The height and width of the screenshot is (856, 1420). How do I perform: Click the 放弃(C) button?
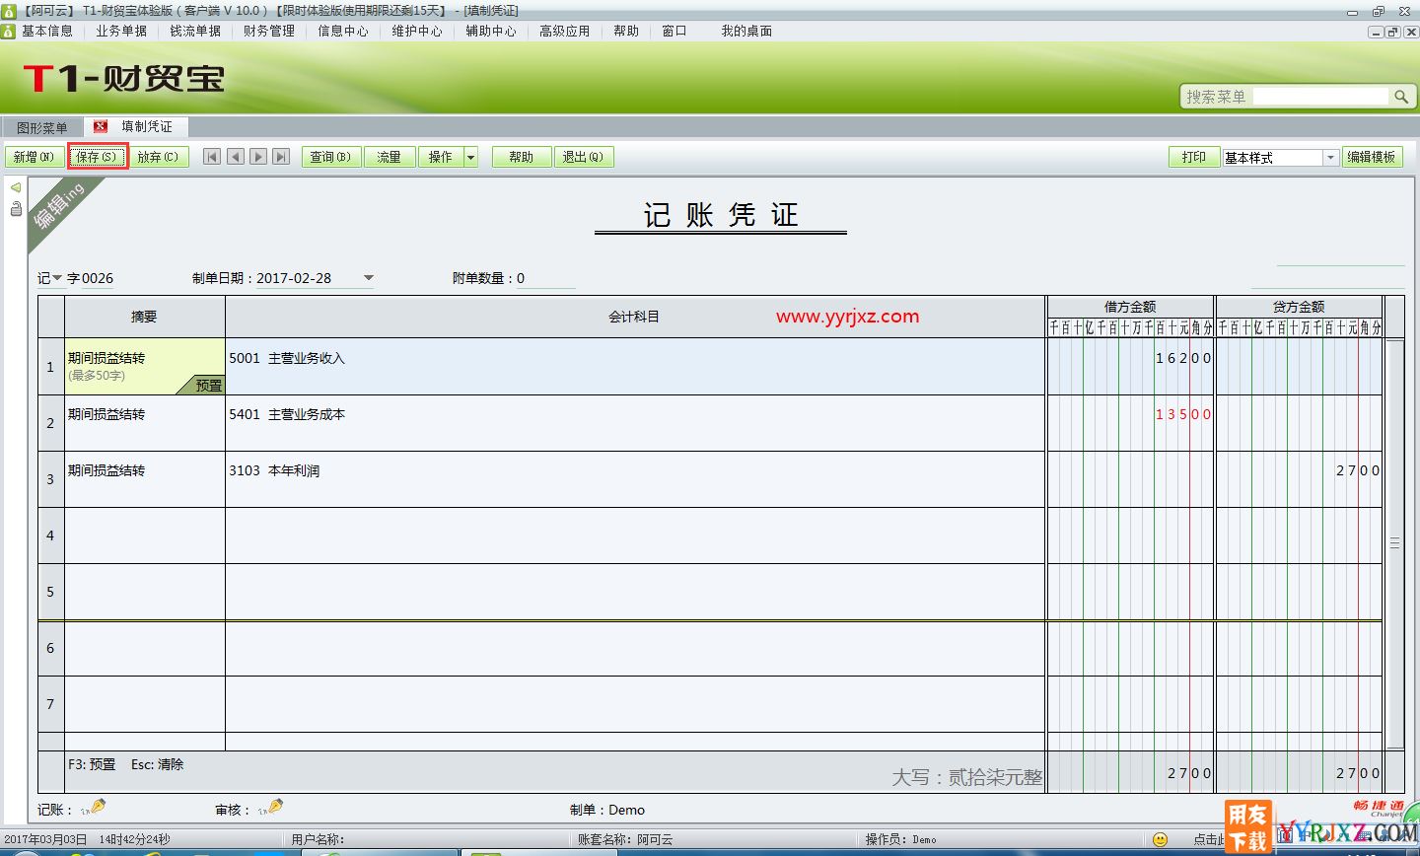(x=158, y=157)
